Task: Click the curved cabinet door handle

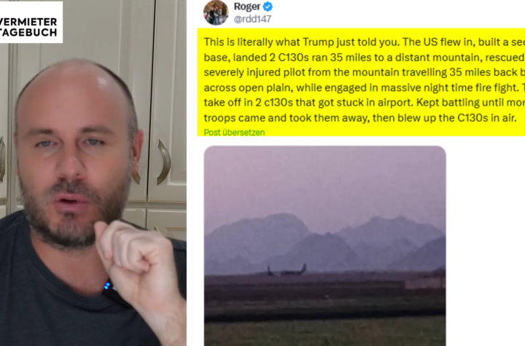Action: [x=164, y=162]
